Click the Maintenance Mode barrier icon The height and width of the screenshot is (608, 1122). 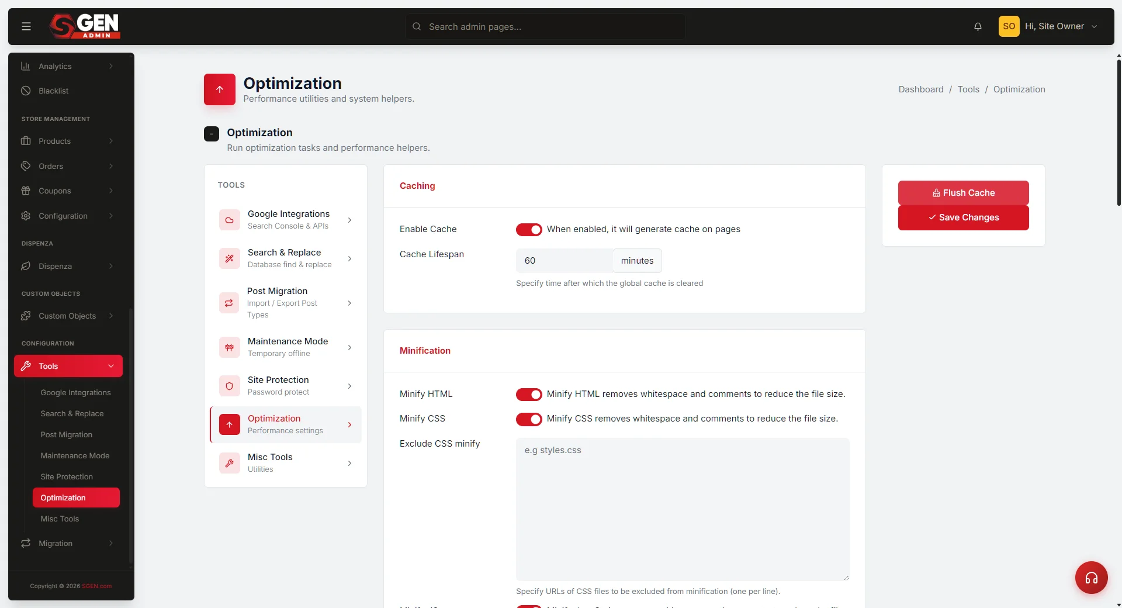pyautogui.click(x=229, y=347)
